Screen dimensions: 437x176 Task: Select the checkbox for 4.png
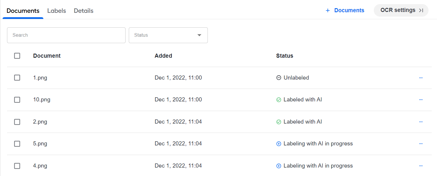coord(17,166)
